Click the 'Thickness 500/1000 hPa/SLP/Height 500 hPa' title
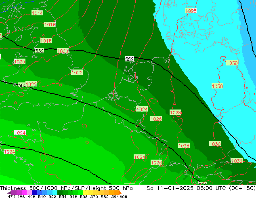Screen dimensions: 256x198 pos(66,188)
